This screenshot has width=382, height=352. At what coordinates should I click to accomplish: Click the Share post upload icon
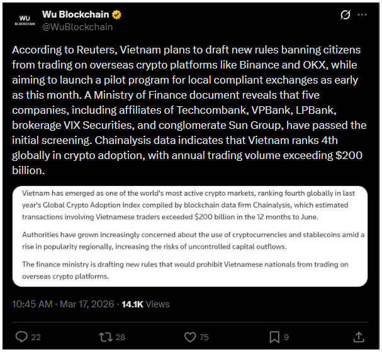point(359,337)
